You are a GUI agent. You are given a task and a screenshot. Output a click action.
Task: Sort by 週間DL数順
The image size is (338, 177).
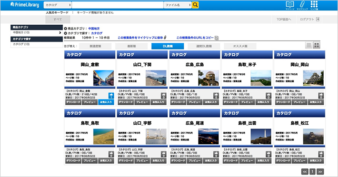click(x=204, y=46)
